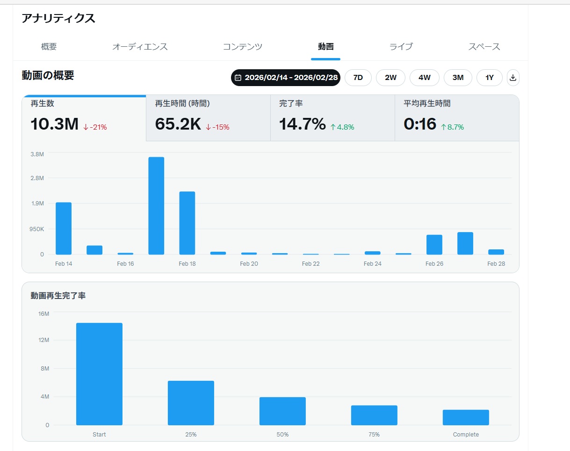
Task: Open the ライブ tab
Action: pyautogui.click(x=401, y=47)
